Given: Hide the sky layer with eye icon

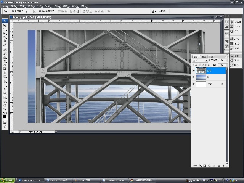Looking at the screenshot, I should click(x=194, y=77).
